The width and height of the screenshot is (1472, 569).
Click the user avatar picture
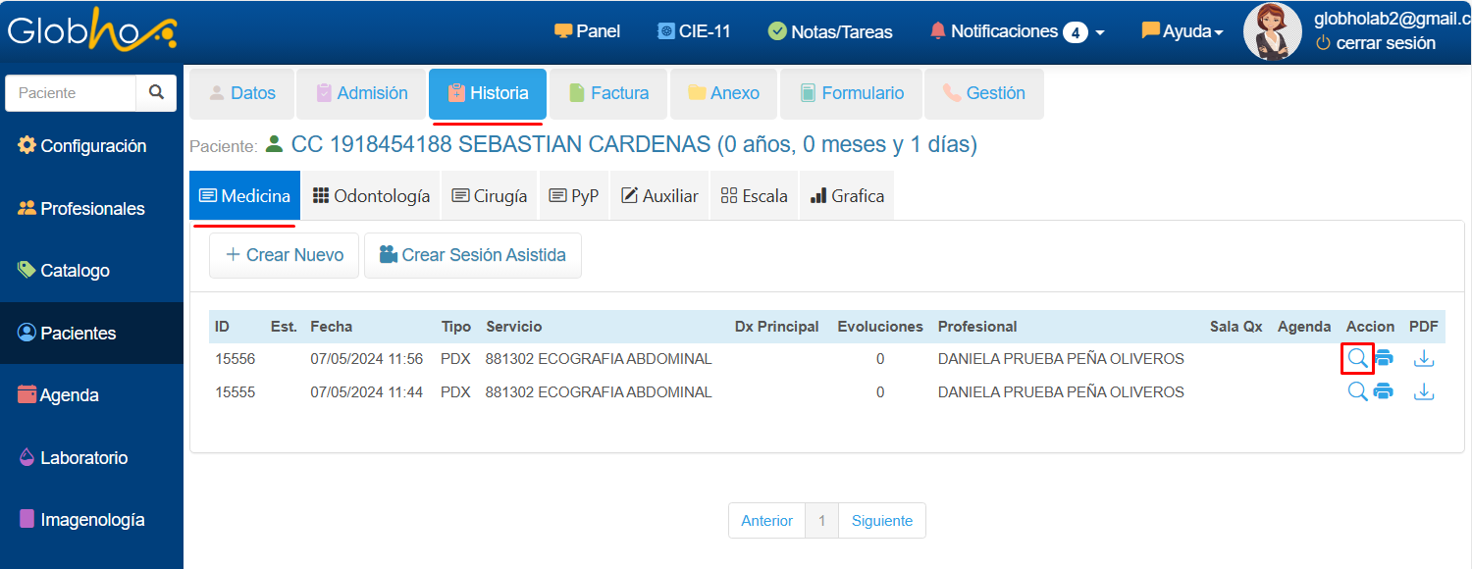[x=1272, y=31]
